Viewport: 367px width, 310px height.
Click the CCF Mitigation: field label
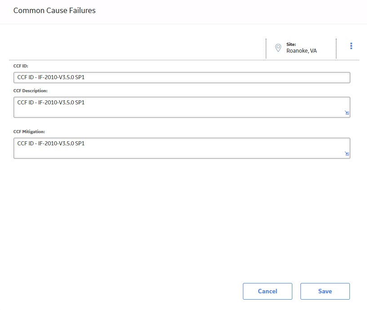[x=29, y=131]
